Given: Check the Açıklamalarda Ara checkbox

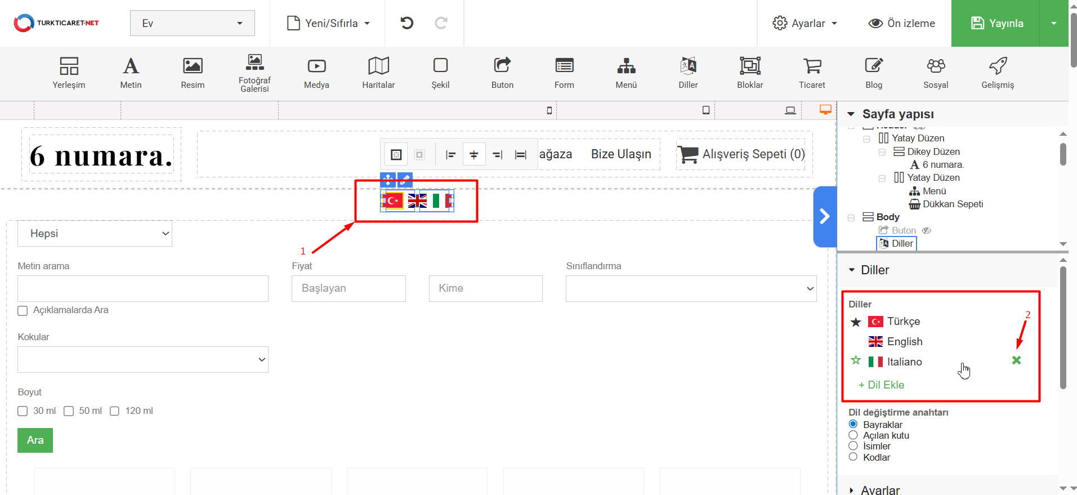Looking at the screenshot, I should (x=23, y=311).
